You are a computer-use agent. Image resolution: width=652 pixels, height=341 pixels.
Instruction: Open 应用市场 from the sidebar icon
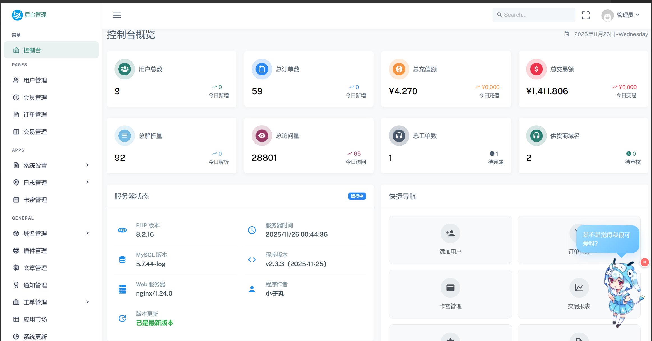point(16,319)
